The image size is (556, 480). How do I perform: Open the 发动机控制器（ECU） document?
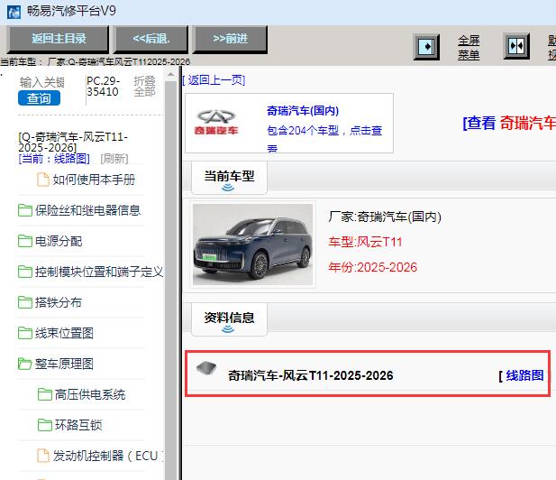[x=108, y=456]
